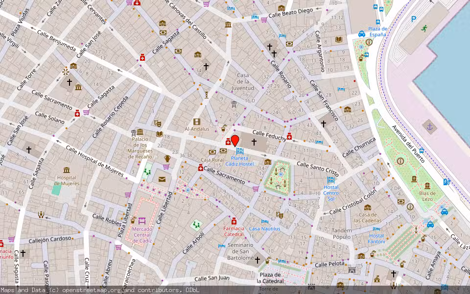The width and height of the screenshot is (470, 294).
Task: Select the green running person sports icon
Action: tap(424, 28)
